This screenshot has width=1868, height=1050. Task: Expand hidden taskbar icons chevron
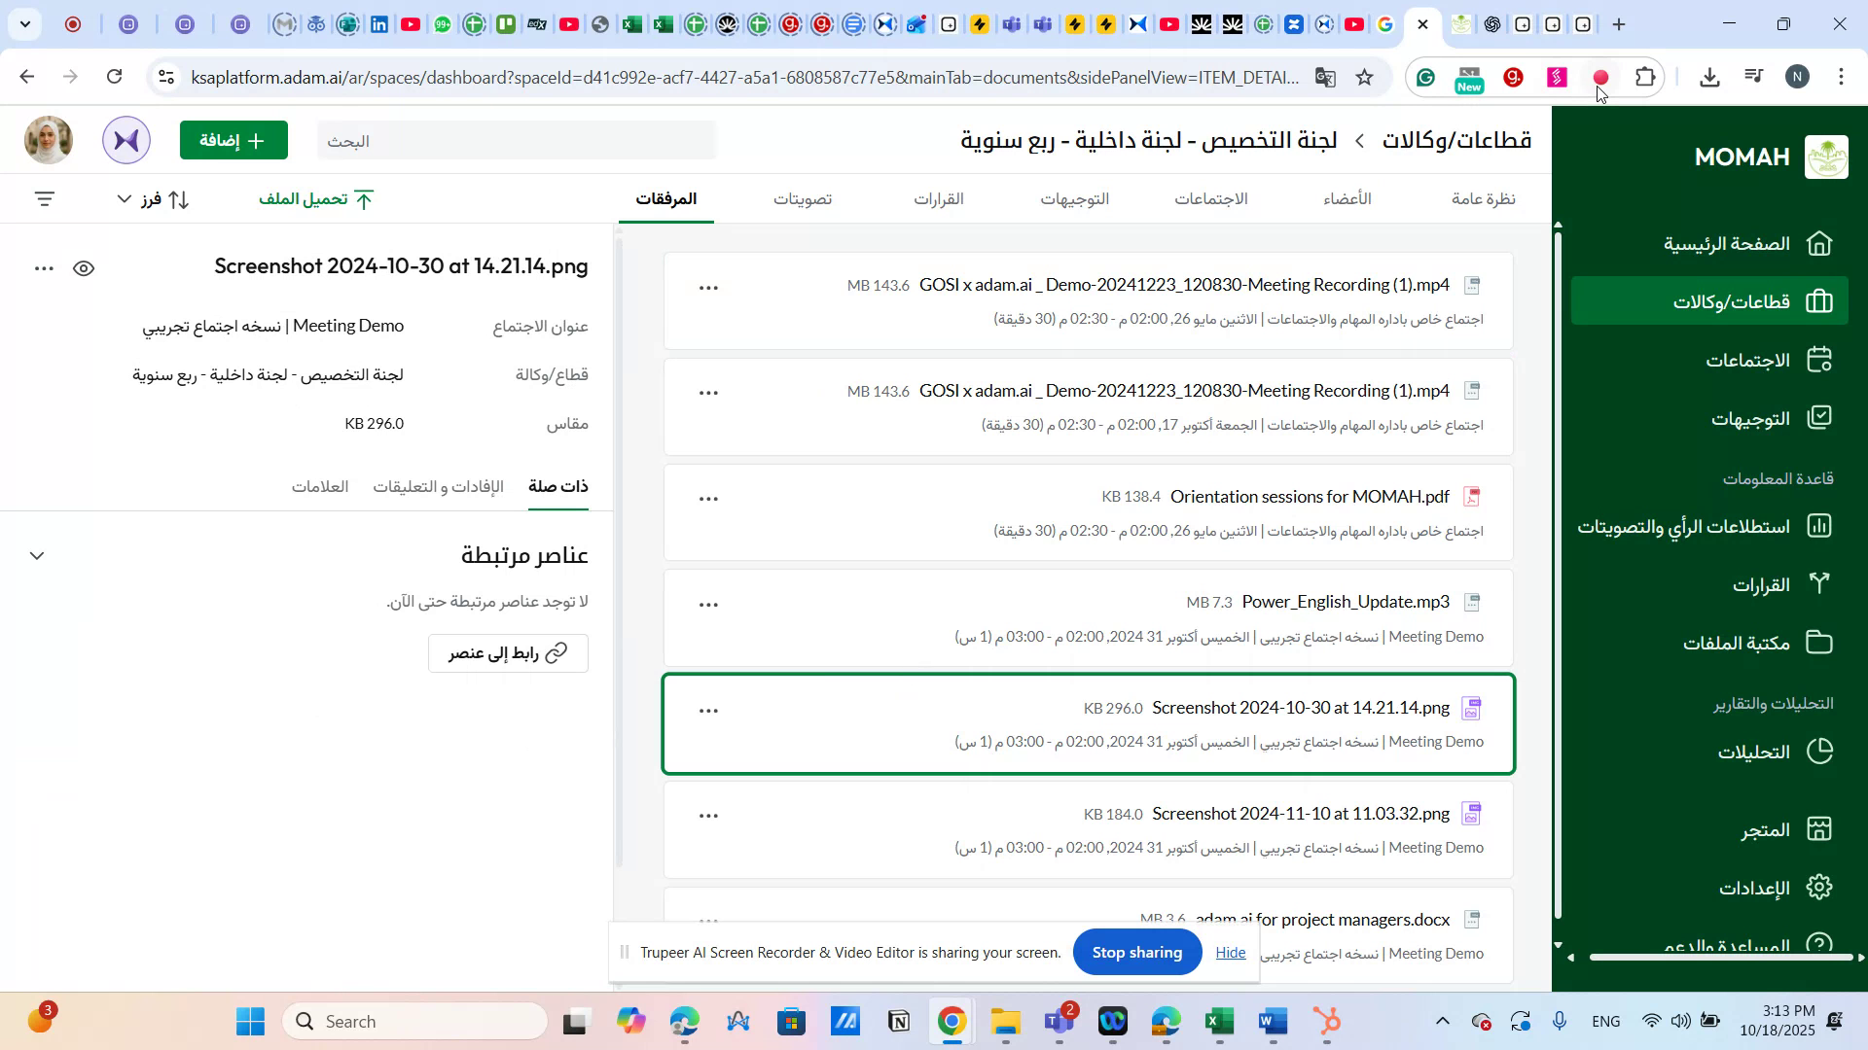pos(1442,1021)
